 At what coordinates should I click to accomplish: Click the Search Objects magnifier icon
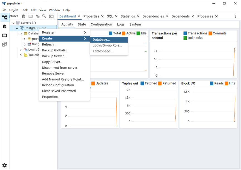(x=44, y=16)
